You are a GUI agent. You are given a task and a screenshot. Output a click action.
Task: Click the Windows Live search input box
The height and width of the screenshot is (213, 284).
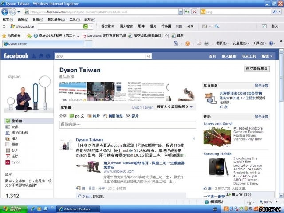pos(60,27)
